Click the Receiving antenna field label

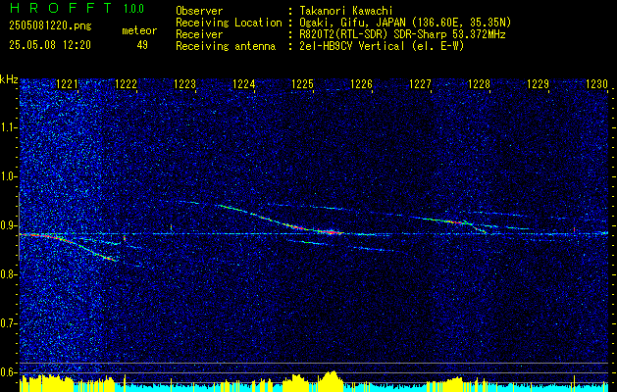[x=226, y=46]
